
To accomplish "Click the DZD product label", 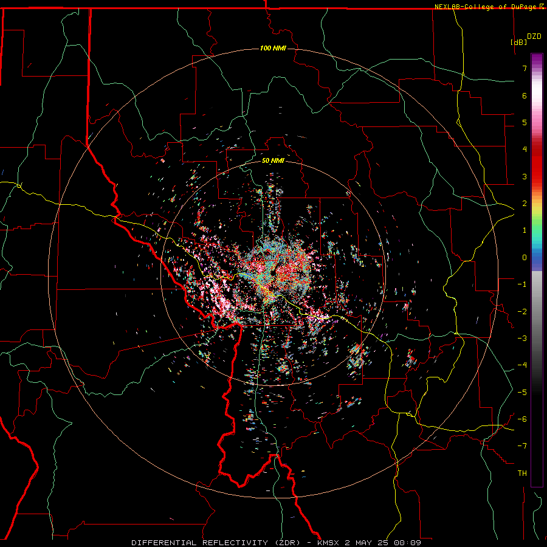I will (534, 36).
